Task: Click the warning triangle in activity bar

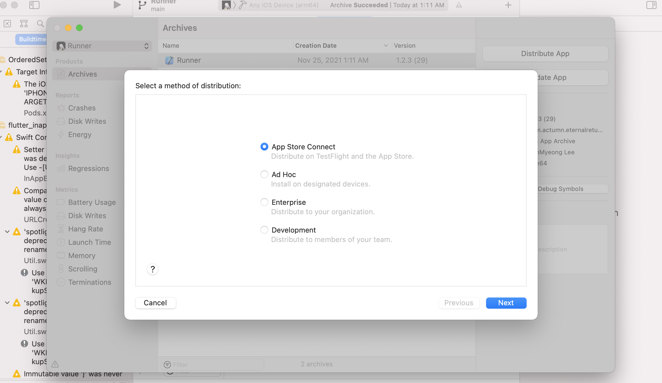Action: (459, 5)
